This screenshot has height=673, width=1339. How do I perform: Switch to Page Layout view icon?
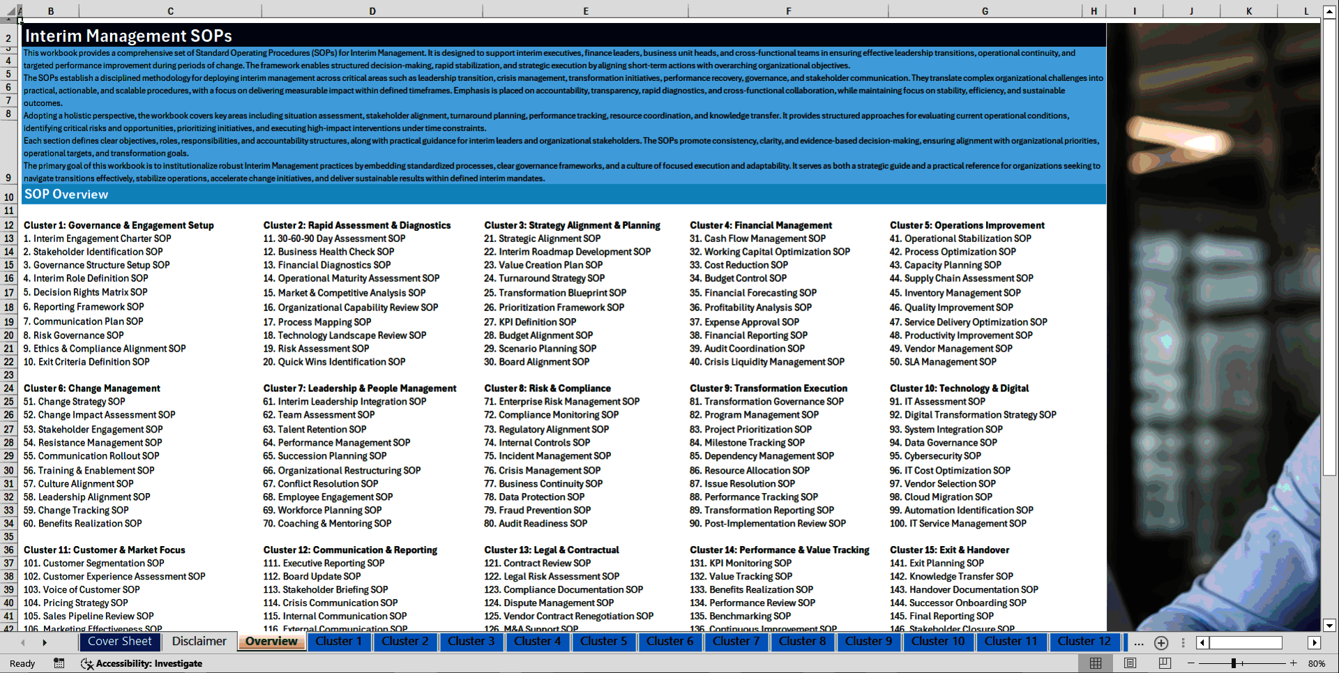[x=1130, y=663]
